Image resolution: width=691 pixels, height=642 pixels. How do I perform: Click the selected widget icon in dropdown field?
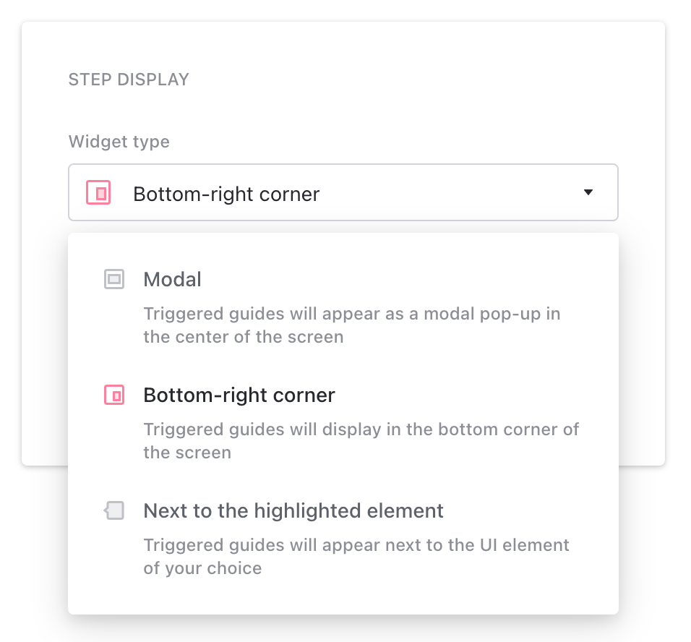click(x=98, y=193)
